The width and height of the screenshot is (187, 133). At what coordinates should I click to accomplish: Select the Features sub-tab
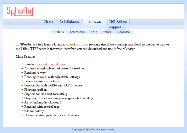click(x=59, y=32)
